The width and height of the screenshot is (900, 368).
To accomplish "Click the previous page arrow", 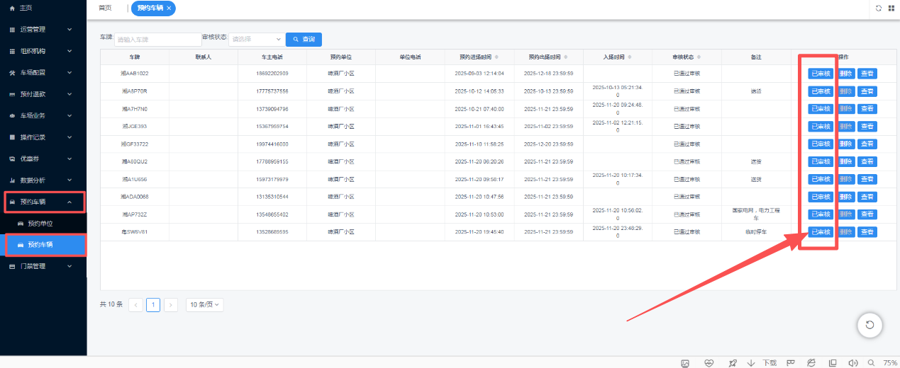I will 135,305.
